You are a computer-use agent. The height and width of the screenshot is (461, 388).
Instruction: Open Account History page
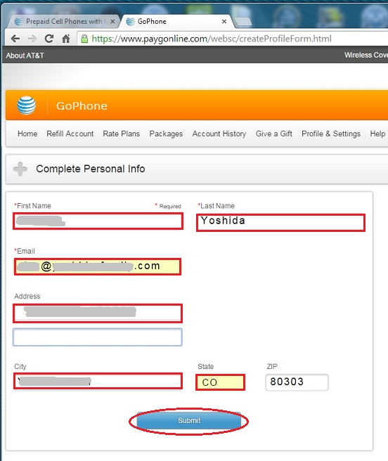point(219,134)
